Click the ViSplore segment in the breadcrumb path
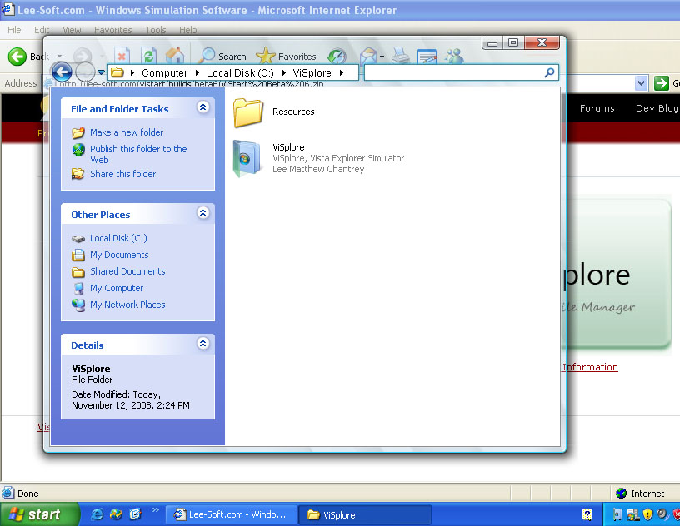 (x=312, y=72)
